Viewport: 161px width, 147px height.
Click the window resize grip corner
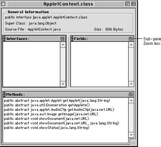[133, 142]
